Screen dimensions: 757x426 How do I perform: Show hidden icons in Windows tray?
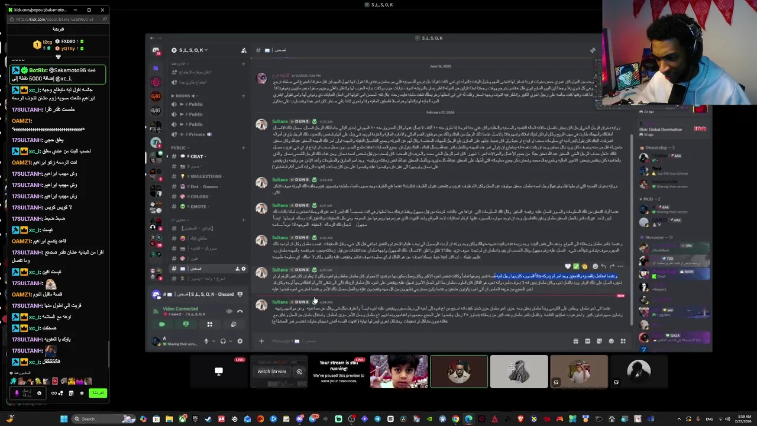[680, 419]
